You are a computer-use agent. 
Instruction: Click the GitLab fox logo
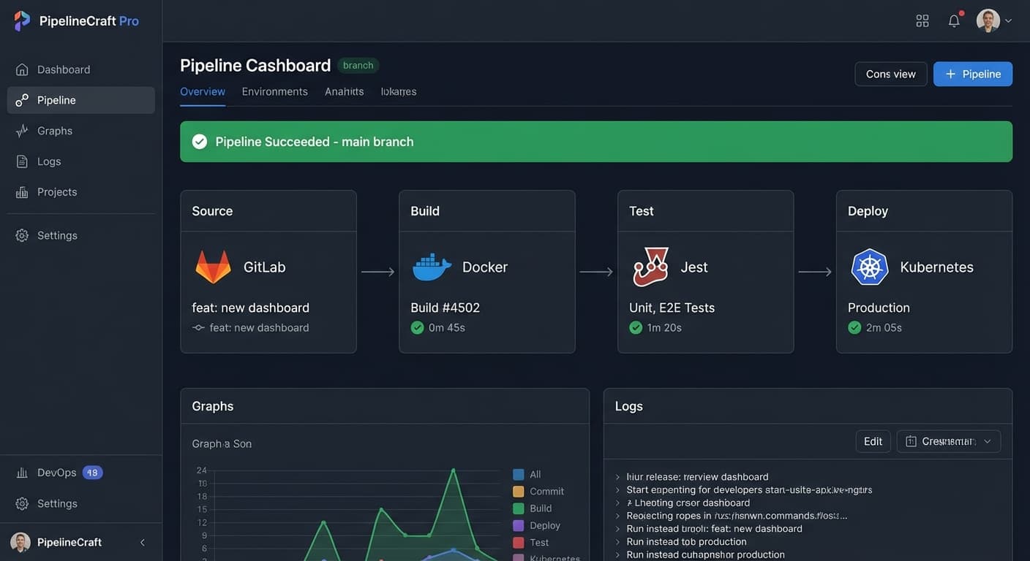click(x=213, y=267)
